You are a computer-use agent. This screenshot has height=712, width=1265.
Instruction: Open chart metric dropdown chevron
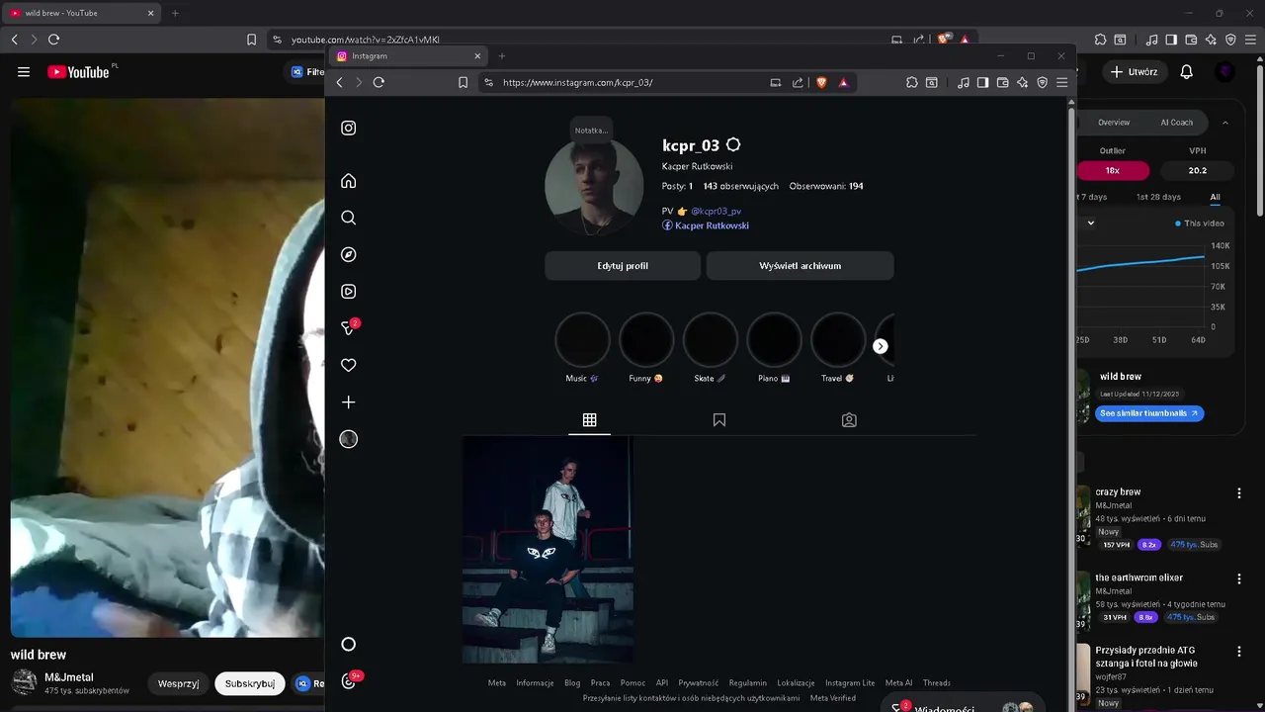point(1091,222)
